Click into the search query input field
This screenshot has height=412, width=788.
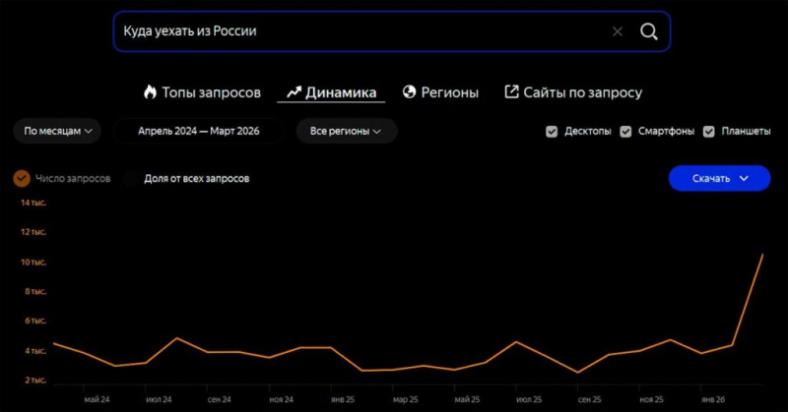pyautogui.click(x=355, y=31)
